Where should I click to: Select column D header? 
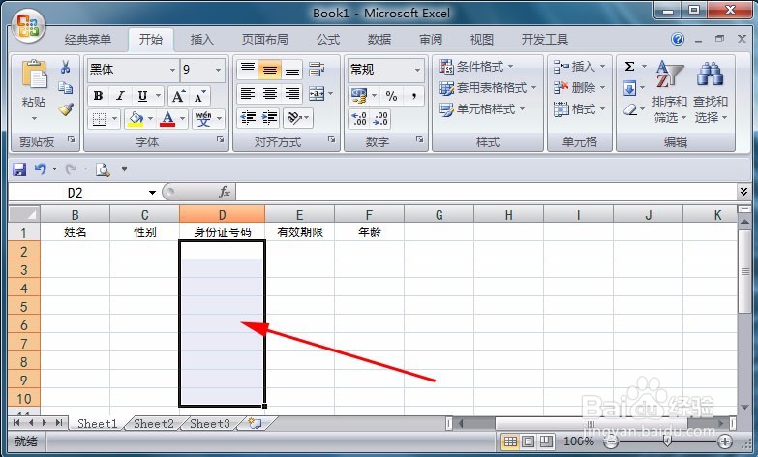point(222,214)
